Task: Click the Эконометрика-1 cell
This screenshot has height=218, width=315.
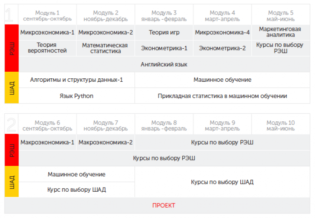Action: click(x=164, y=48)
